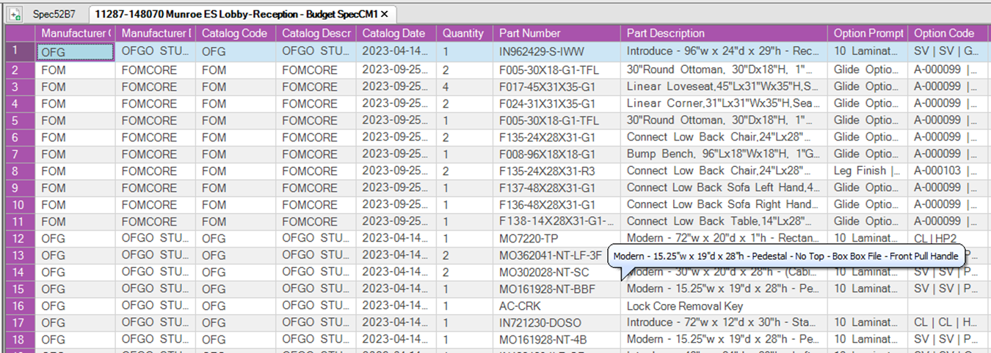
Task: Click the Option Code column header
Action: coord(949,34)
